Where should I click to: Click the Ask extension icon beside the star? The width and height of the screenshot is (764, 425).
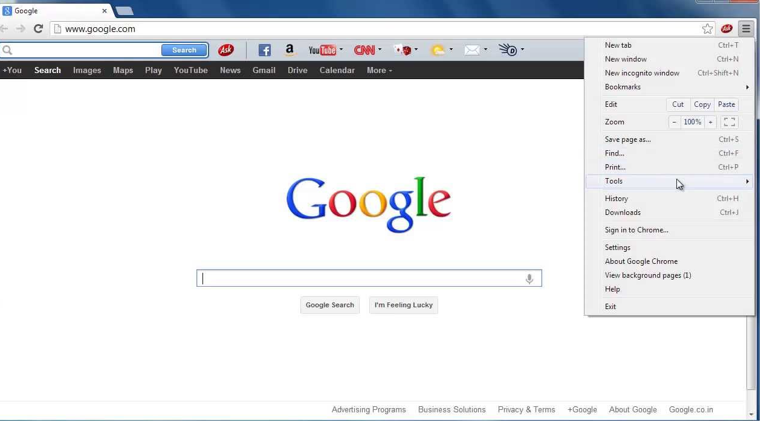coord(727,29)
